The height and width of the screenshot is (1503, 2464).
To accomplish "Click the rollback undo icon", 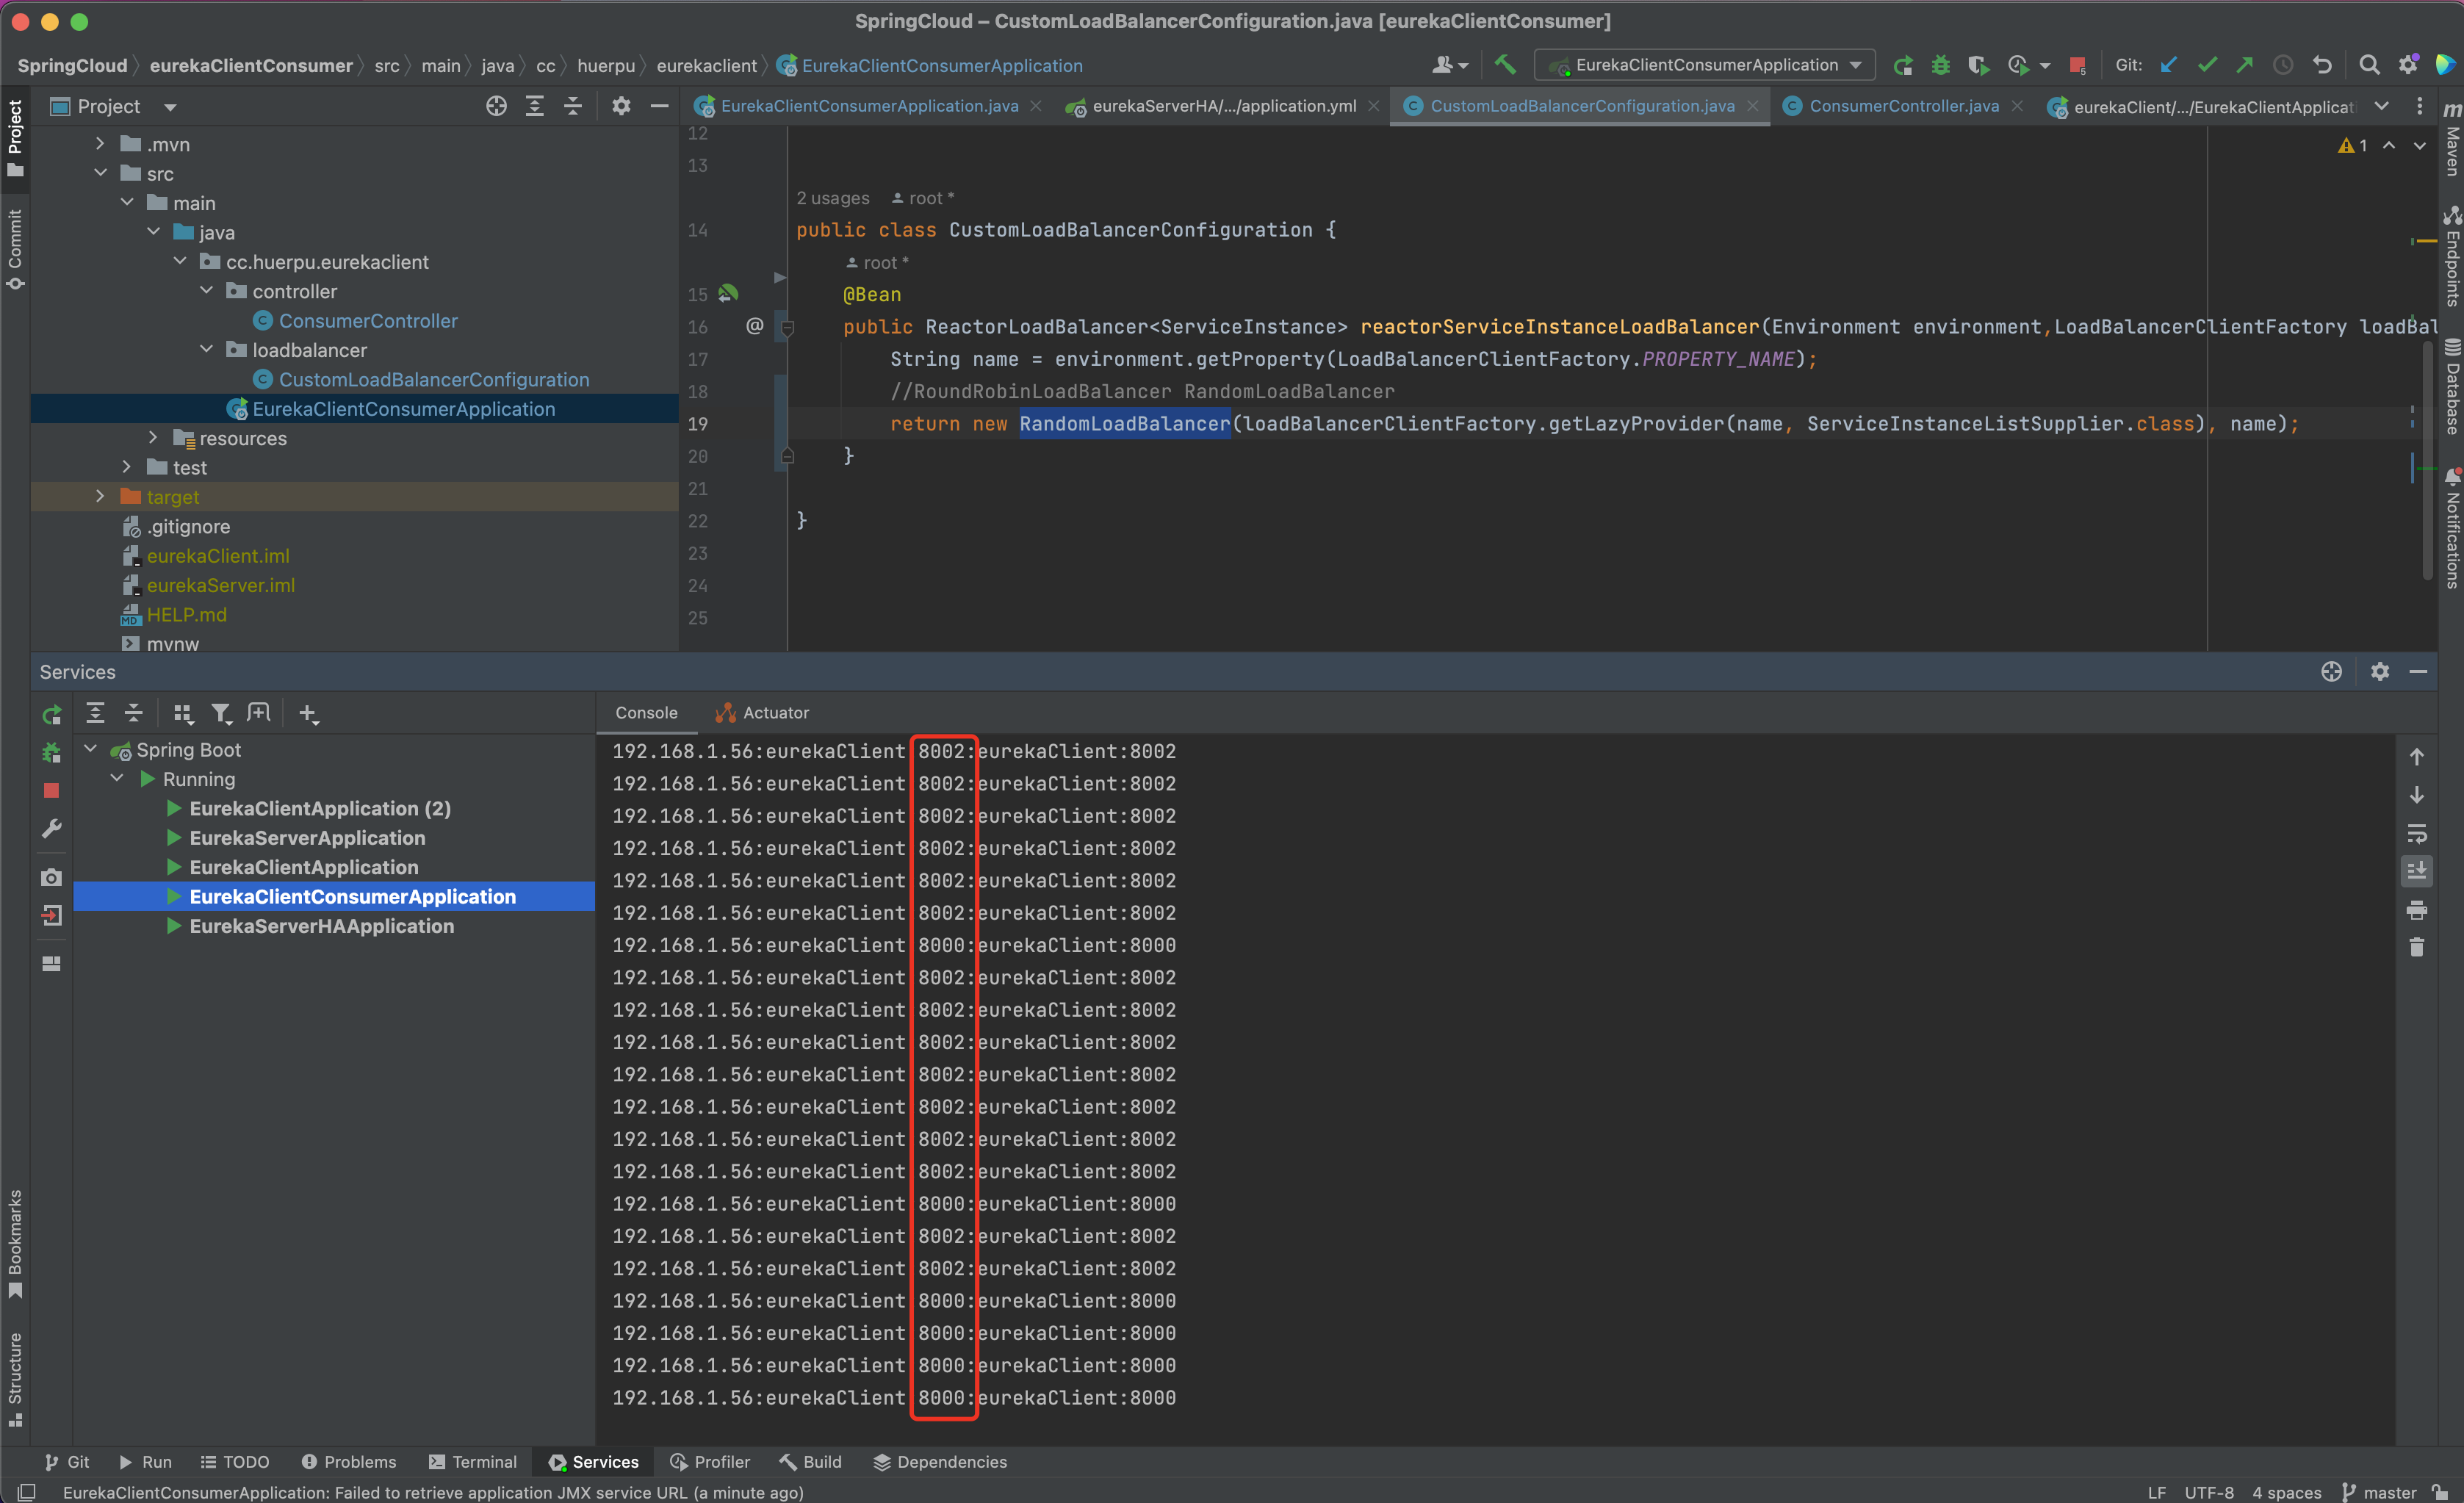I will coord(2322,65).
